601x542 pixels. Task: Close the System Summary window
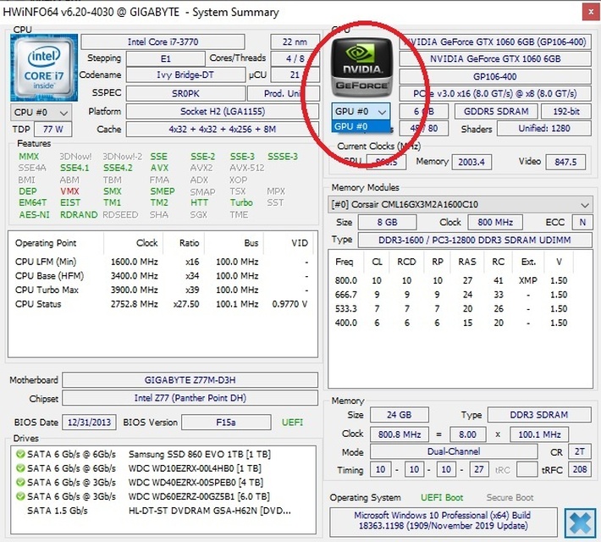[591, 12]
